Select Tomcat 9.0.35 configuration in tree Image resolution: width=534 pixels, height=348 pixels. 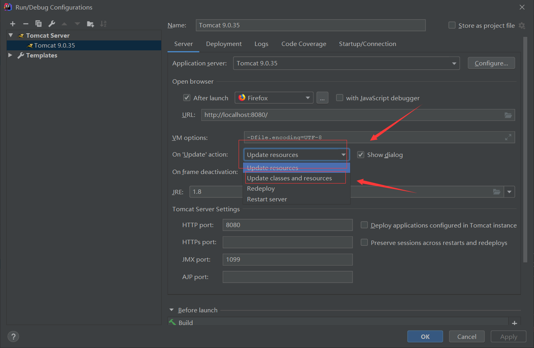click(x=84, y=45)
